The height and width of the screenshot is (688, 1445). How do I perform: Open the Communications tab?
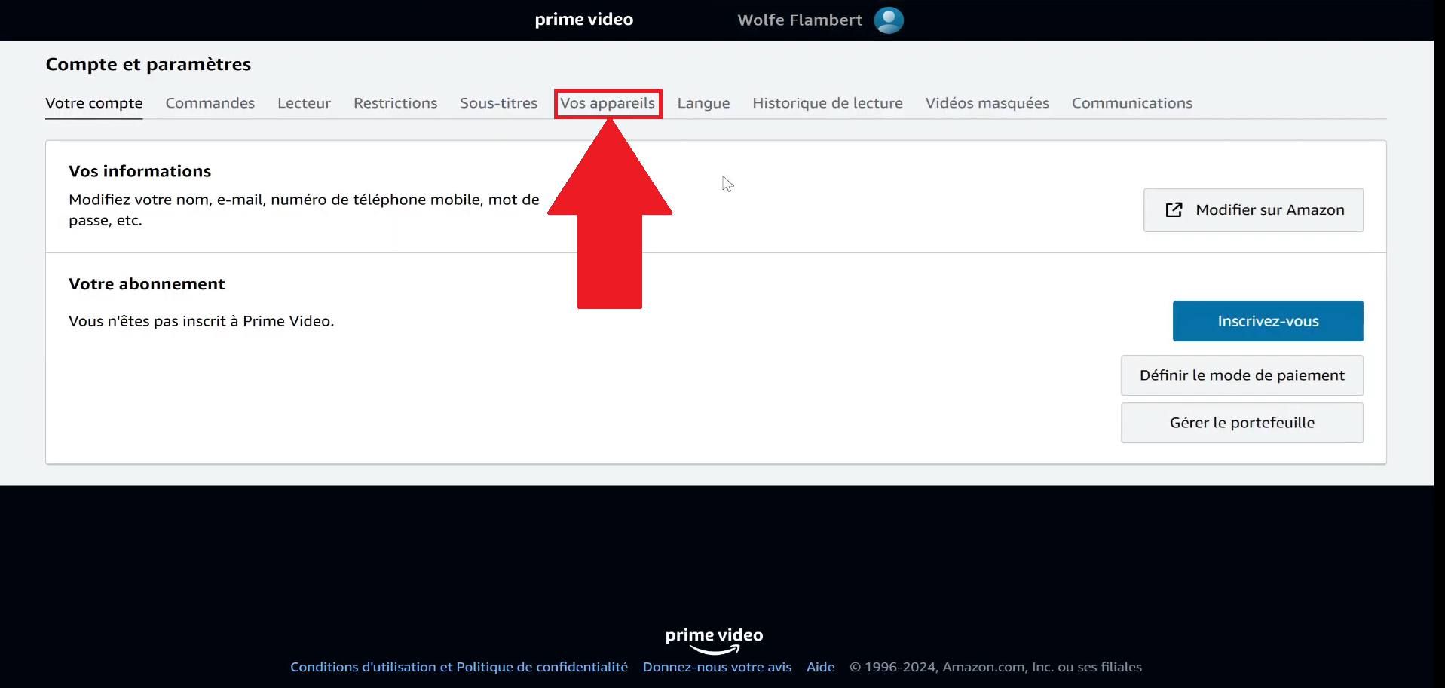click(x=1131, y=103)
